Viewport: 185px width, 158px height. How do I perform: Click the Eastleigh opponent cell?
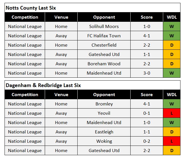[104, 132]
